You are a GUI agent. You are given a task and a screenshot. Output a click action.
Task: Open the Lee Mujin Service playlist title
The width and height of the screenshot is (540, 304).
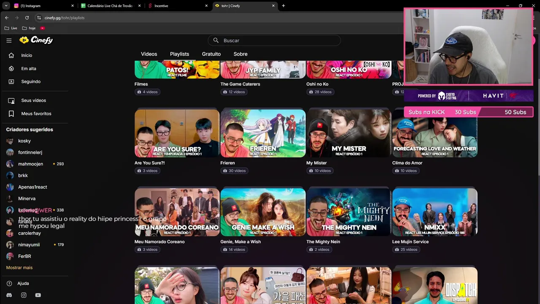tap(410, 242)
